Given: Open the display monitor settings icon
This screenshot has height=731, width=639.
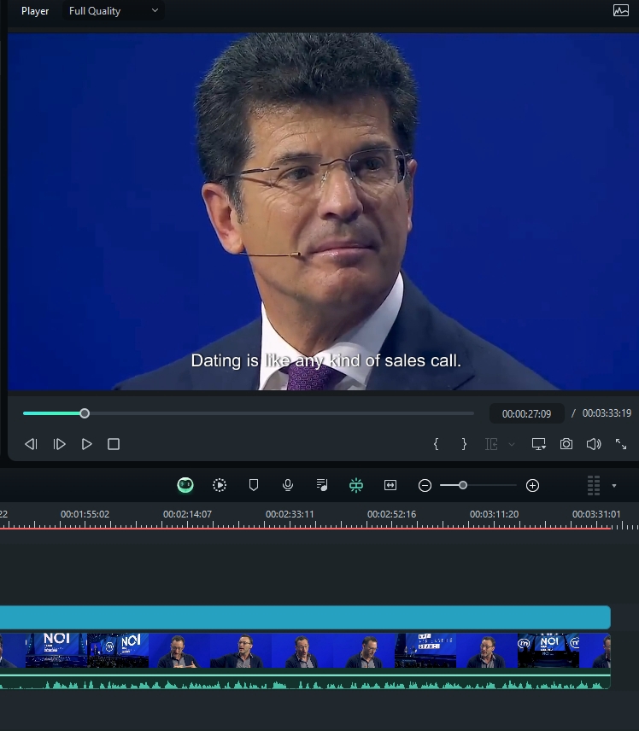Looking at the screenshot, I should pos(539,444).
